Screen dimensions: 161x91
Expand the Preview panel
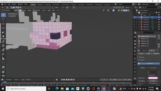click(142, 57)
